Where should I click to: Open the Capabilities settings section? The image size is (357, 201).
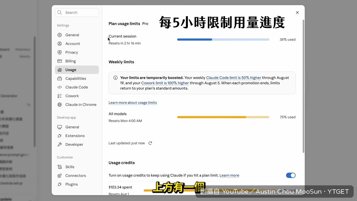(77, 78)
